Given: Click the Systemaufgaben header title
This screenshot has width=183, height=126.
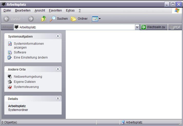Looking at the screenshot, I should point(20,37).
